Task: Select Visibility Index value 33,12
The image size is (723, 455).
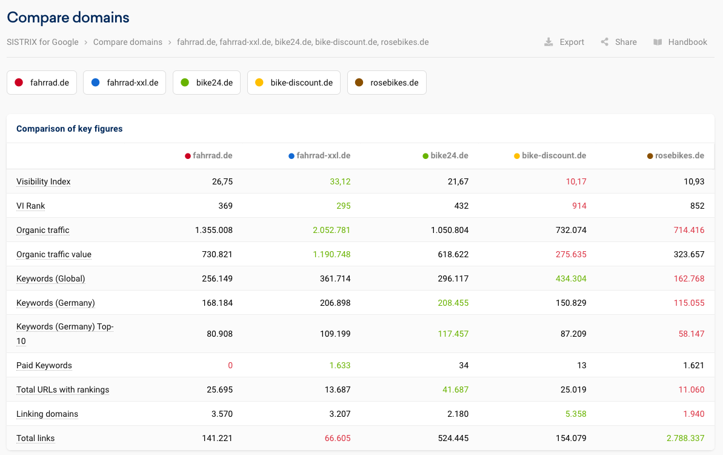Action: click(341, 181)
